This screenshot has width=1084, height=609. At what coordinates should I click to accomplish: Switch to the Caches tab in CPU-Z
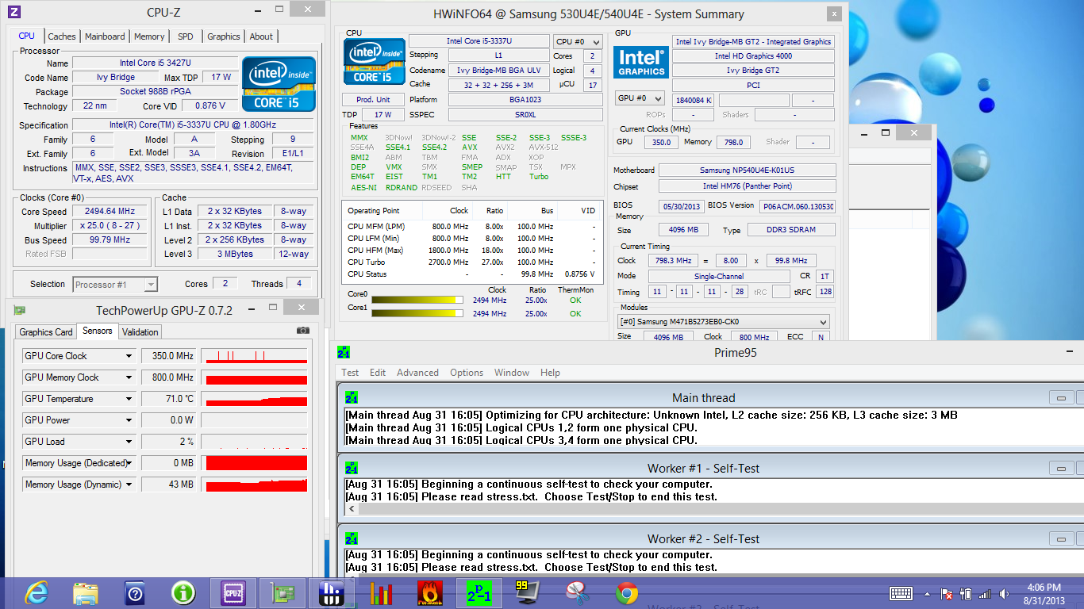(x=62, y=36)
